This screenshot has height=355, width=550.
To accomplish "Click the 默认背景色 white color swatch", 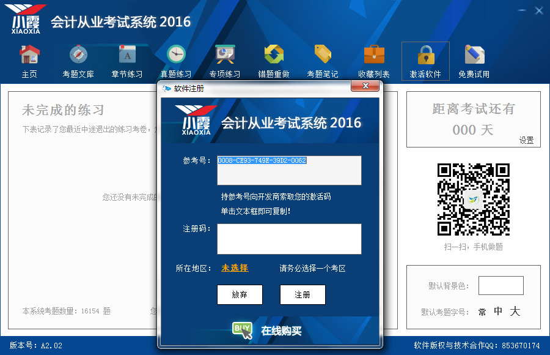I will [x=501, y=285].
